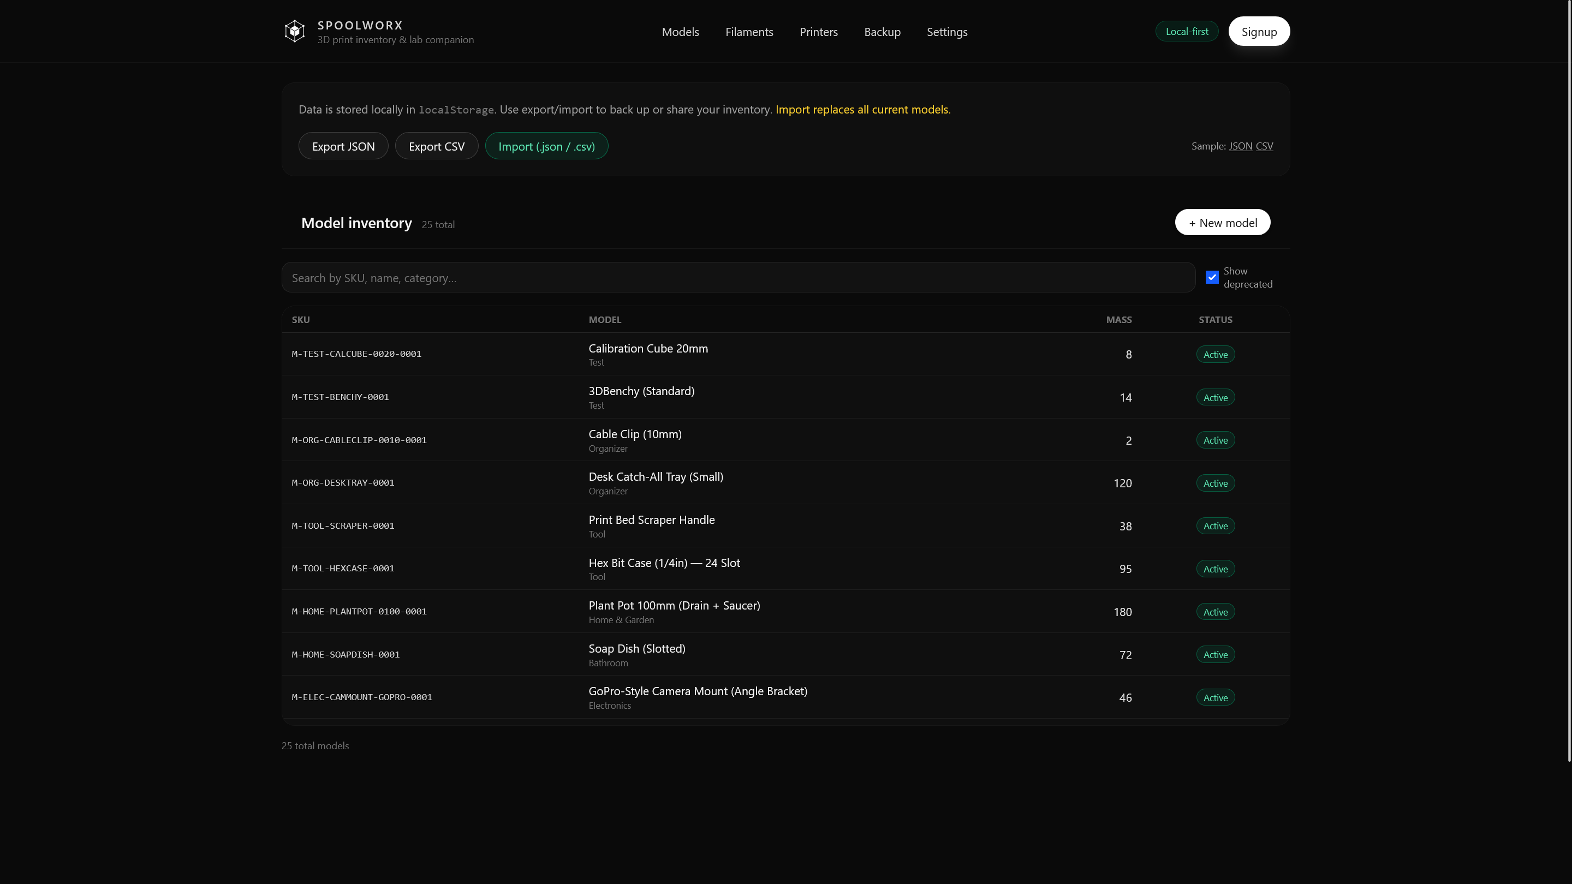
Task: Open the Printers navigation item
Action: (818, 32)
